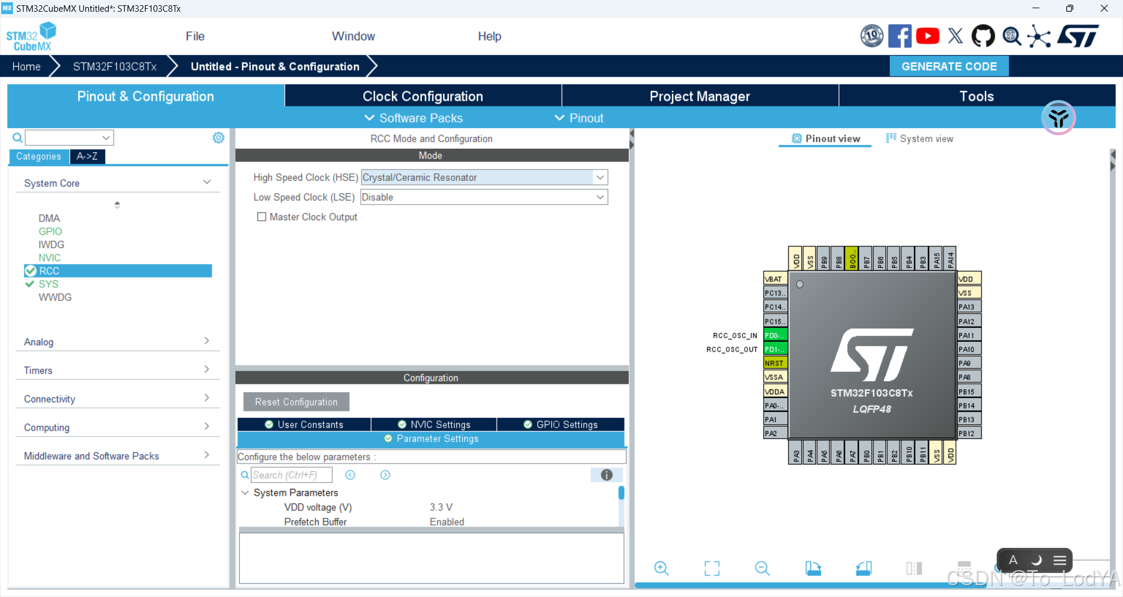Open the NVIC Settings tab
The image size is (1123, 597).
point(434,424)
